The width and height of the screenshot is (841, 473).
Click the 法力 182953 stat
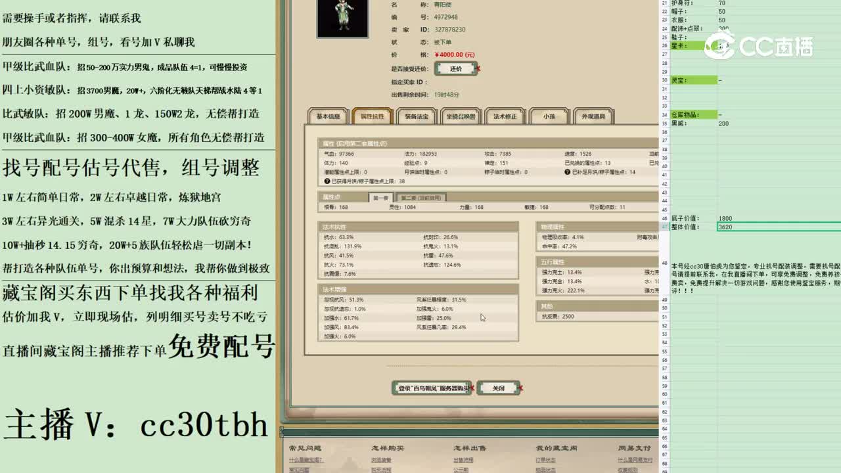click(x=420, y=154)
